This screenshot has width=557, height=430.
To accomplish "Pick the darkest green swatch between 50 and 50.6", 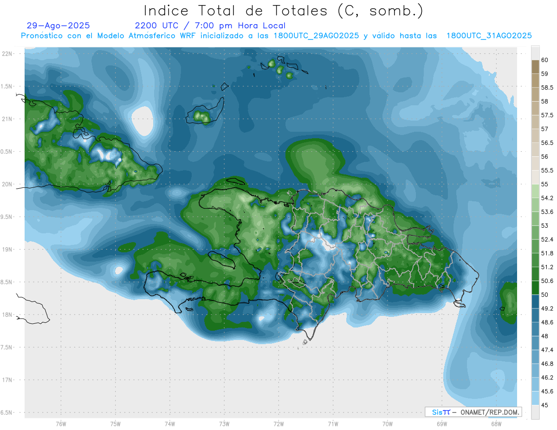I will click(x=535, y=288).
